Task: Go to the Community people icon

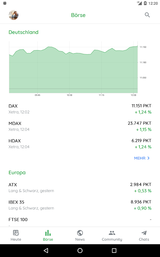Action: tap(112, 233)
